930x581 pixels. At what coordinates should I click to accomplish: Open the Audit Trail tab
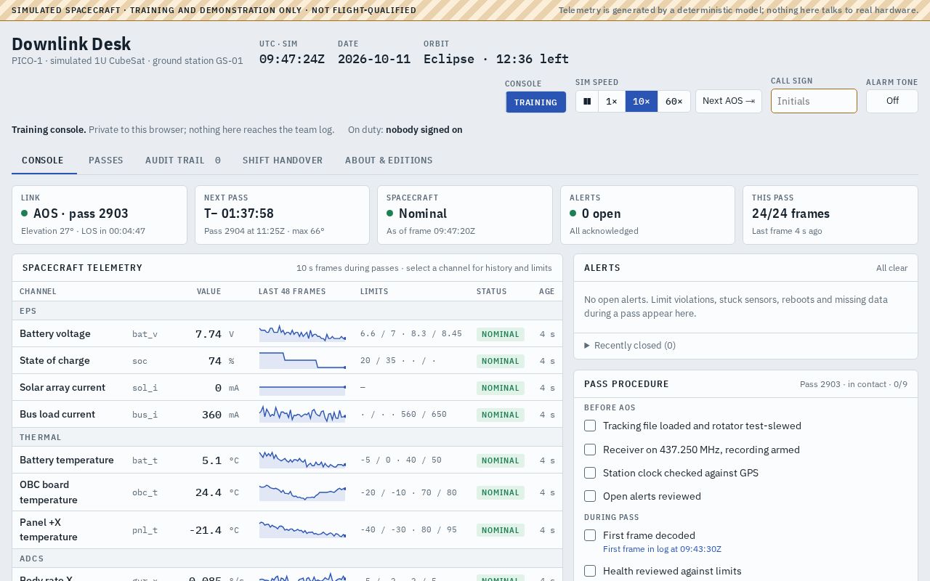click(x=183, y=161)
